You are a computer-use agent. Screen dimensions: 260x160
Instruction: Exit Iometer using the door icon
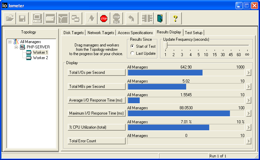[x=160, y=18]
